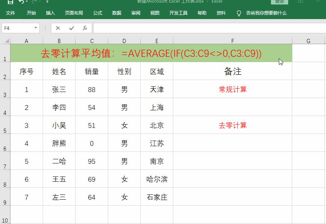Open the 视图 ribbon tab
326x224 pixels.
click(x=155, y=13)
